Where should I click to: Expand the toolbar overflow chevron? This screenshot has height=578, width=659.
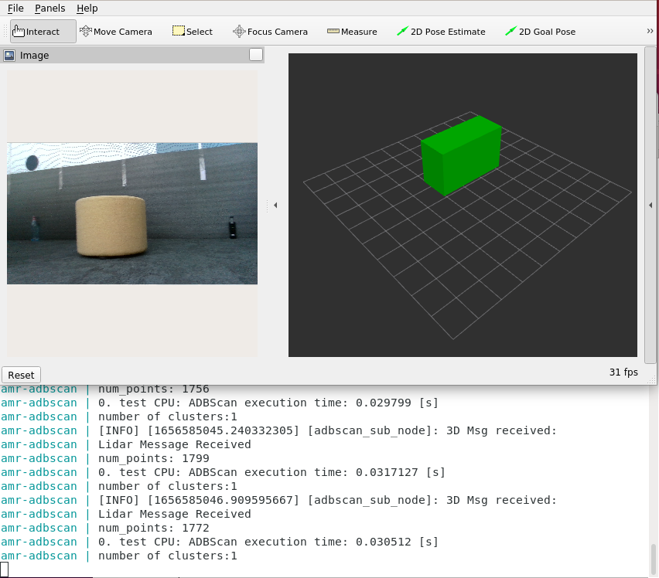(650, 32)
